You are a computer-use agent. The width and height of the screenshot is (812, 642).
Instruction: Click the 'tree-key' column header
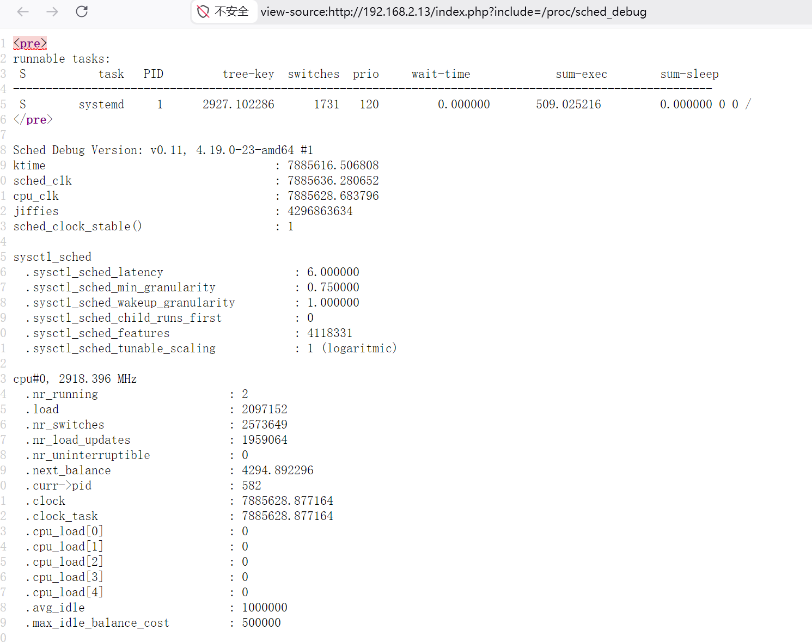[248, 74]
